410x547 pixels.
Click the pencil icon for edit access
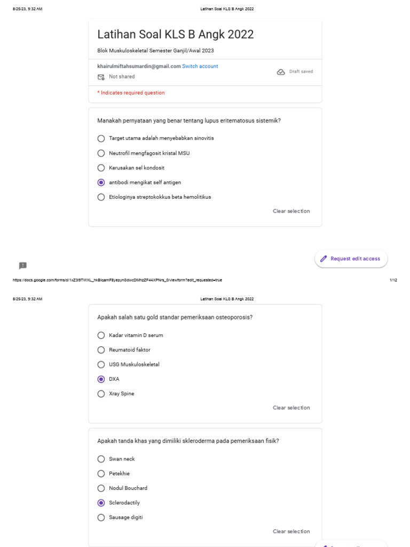(324, 259)
